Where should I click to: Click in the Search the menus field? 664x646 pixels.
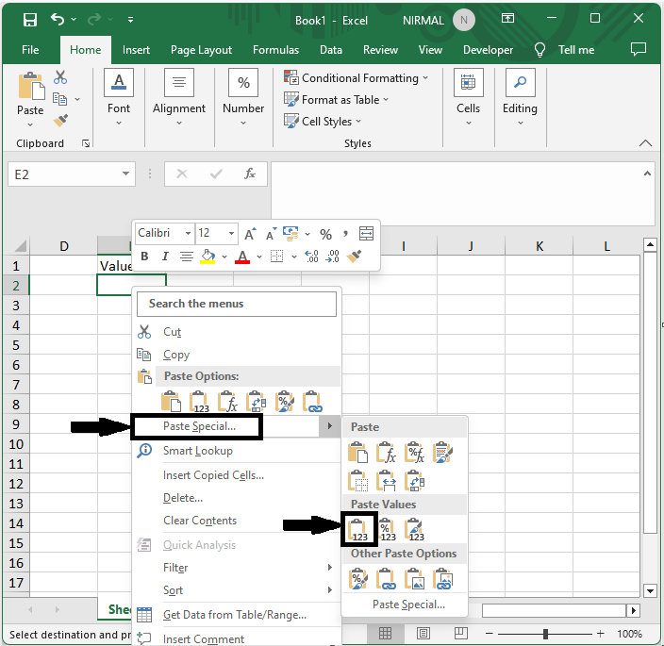[x=237, y=304]
